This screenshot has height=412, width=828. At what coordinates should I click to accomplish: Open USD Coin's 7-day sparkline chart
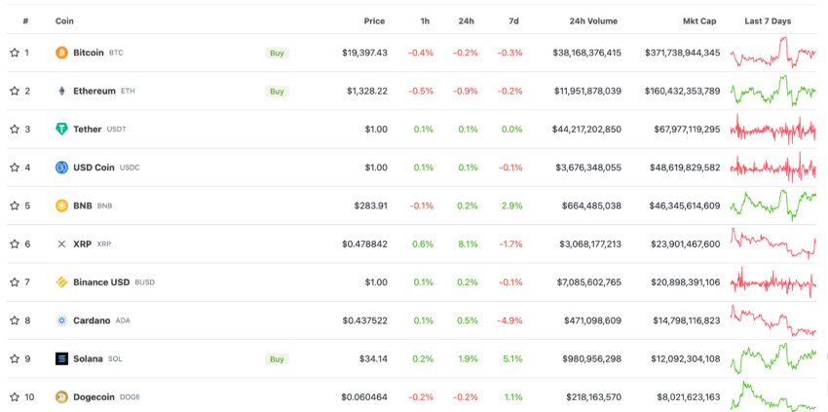pos(773,168)
